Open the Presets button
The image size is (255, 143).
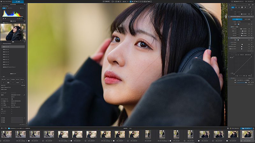tap(249, 2)
